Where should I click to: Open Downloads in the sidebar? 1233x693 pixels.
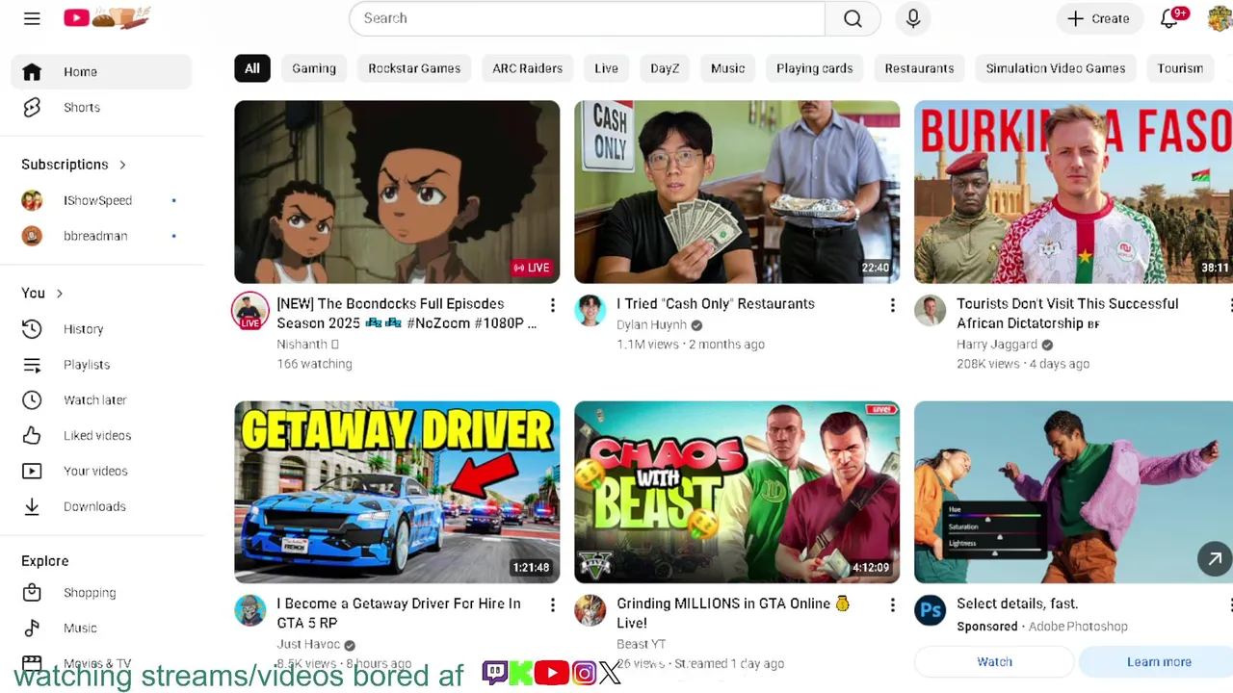(101, 507)
